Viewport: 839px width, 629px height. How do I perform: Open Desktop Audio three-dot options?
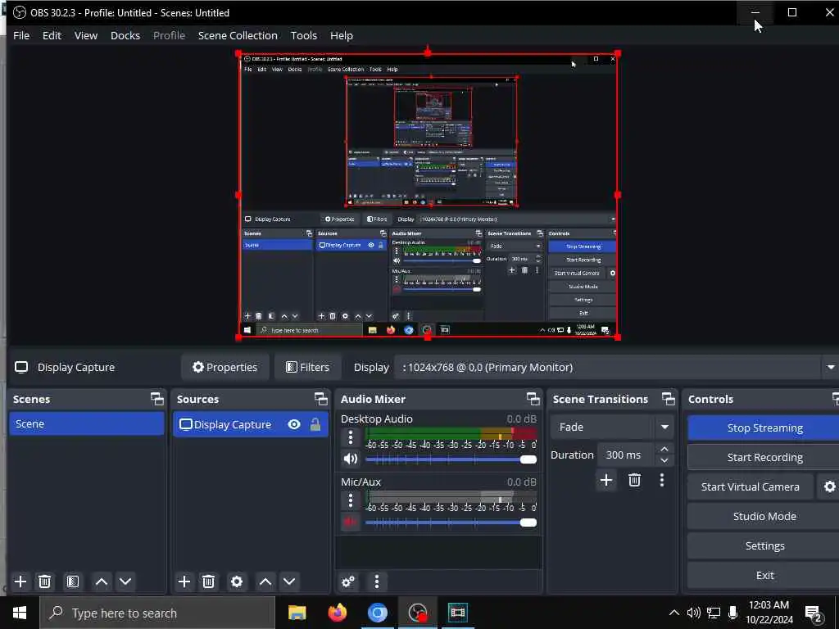(x=351, y=437)
